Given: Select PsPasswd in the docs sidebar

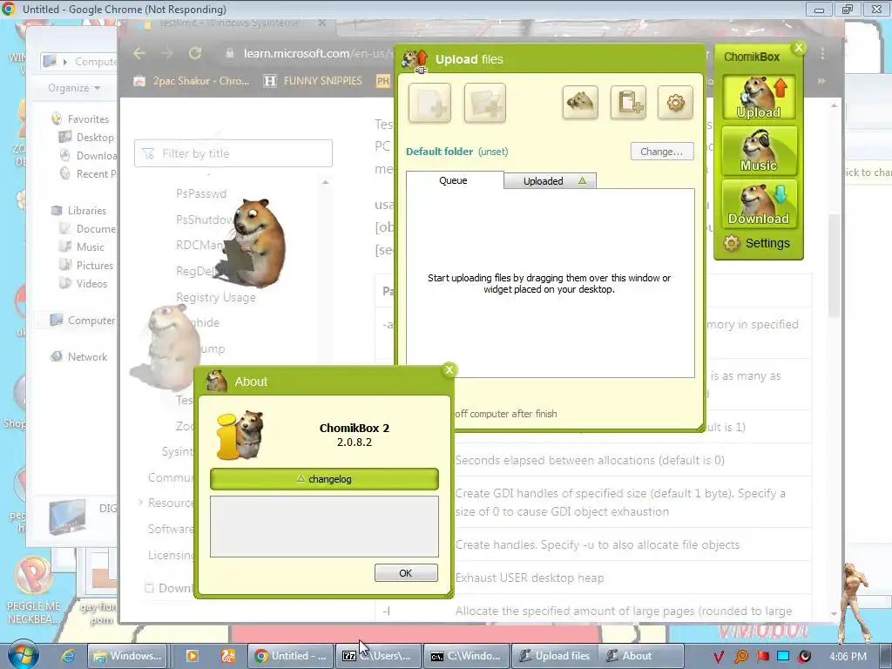Looking at the screenshot, I should (201, 193).
